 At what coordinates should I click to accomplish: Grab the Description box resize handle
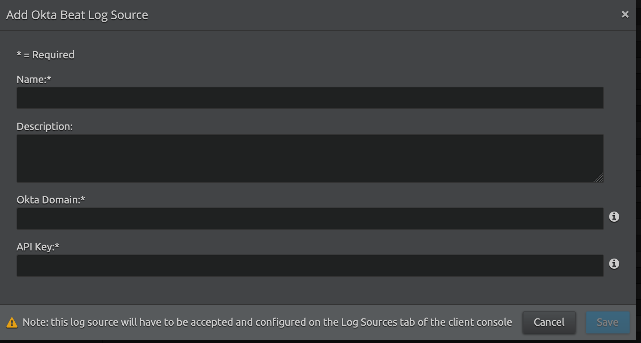point(599,178)
